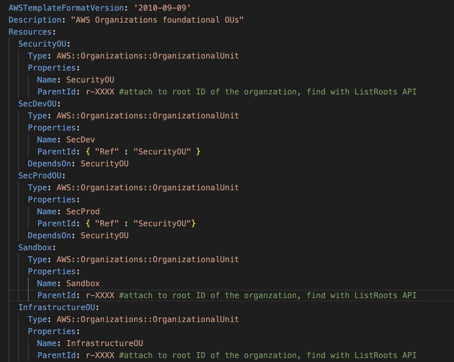Image resolution: width=454 pixels, height=362 pixels.
Task: Click the SecurityOU value of SecDevOU's DependsOn
Action: point(104,164)
